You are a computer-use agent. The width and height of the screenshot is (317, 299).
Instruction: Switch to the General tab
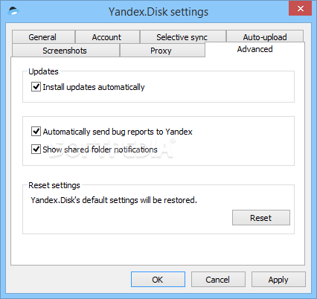coord(43,37)
